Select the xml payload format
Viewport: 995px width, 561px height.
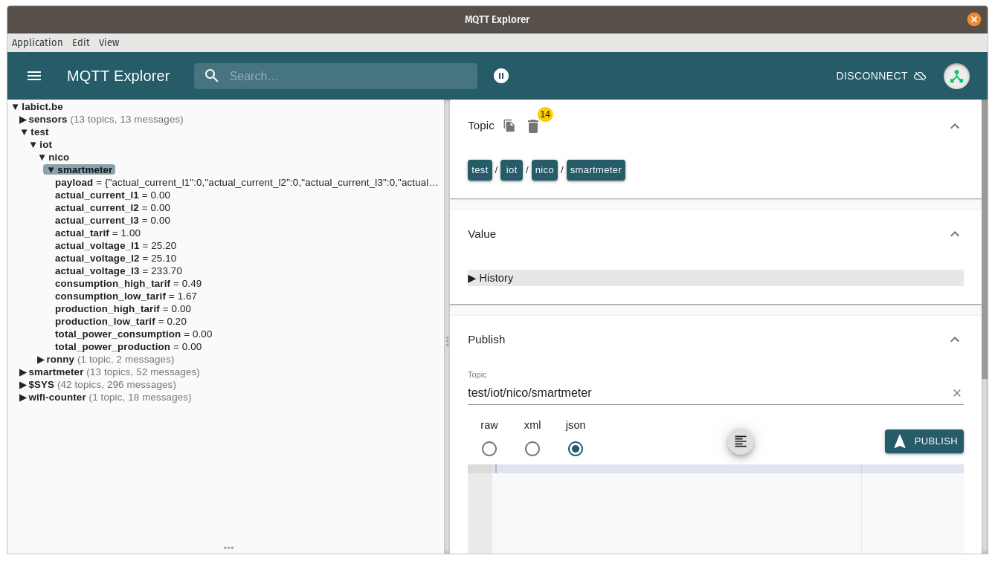tap(532, 449)
